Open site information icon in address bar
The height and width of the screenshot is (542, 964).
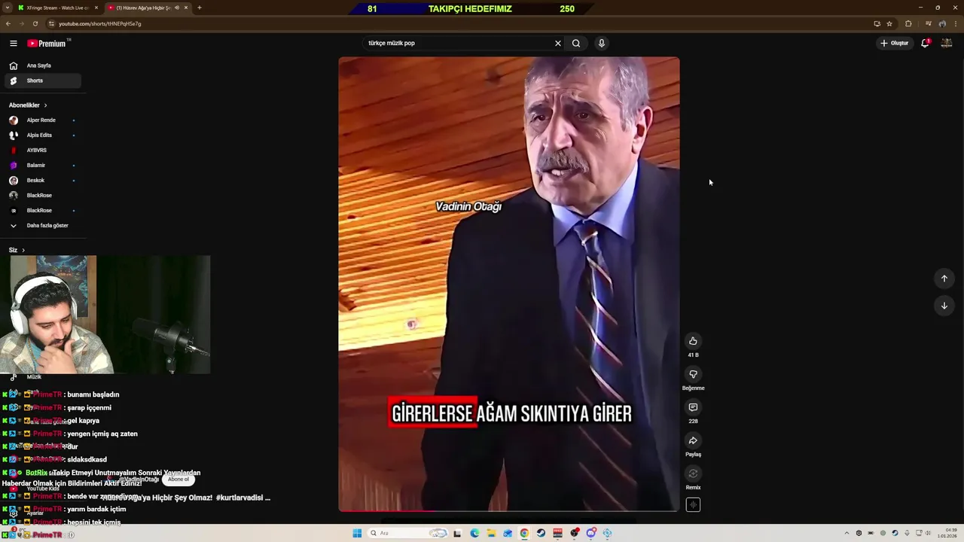coord(51,23)
